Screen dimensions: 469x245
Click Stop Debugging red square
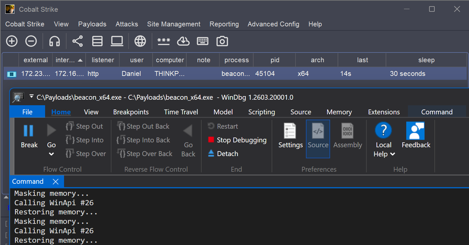click(211, 140)
